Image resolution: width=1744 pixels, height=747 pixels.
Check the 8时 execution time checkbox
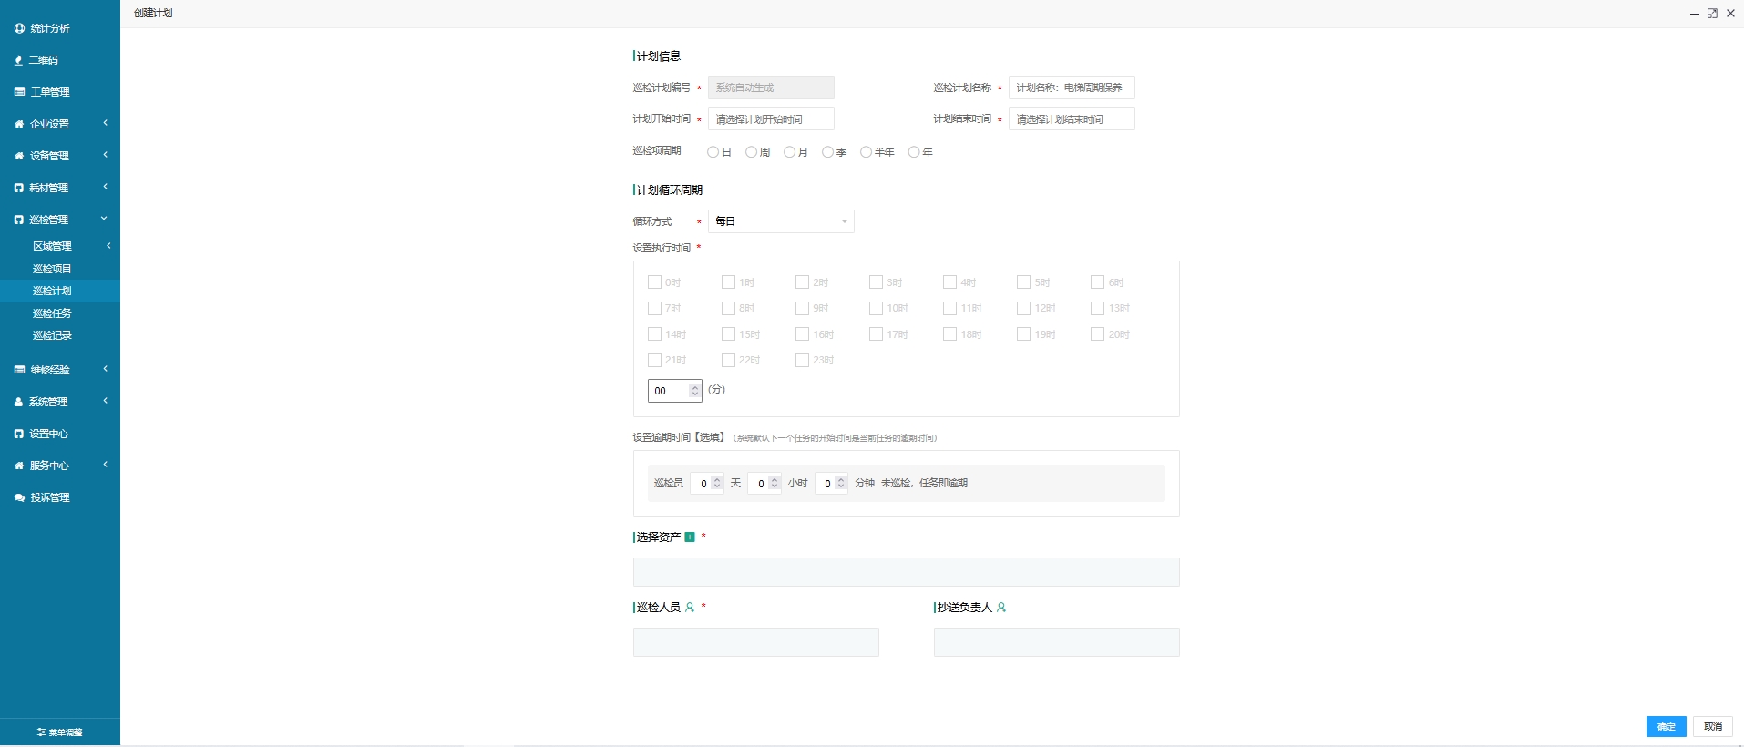point(728,308)
